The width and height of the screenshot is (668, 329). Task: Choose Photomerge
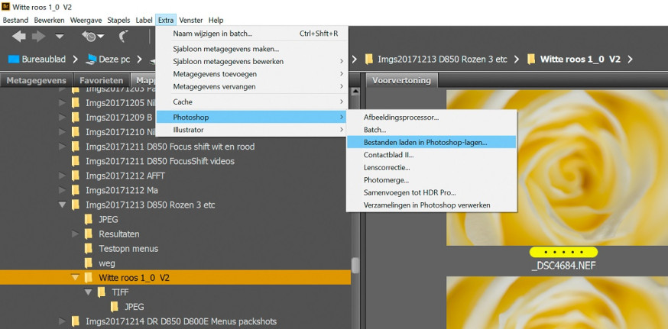(431, 180)
